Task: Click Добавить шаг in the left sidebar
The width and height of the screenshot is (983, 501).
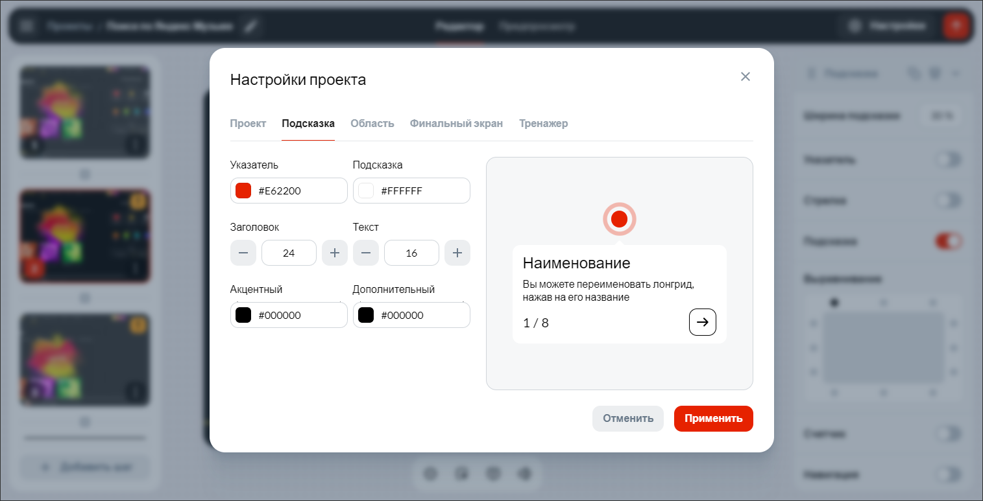Action: tap(84, 467)
